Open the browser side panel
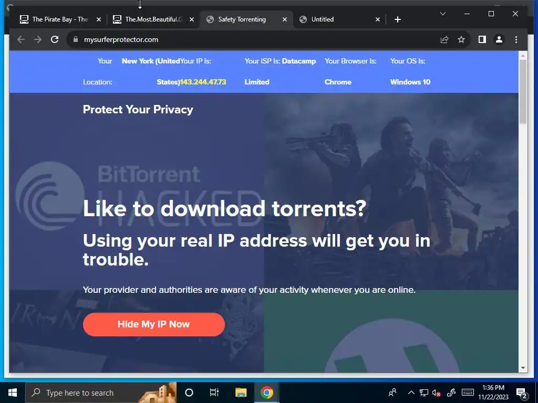This screenshot has width=538, height=403. point(482,40)
